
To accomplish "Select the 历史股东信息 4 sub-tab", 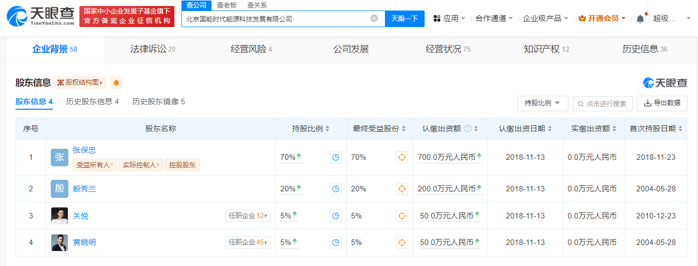I will (92, 102).
